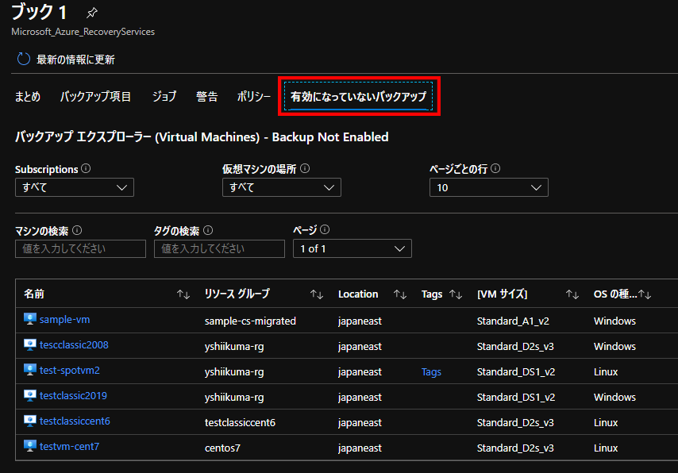Open the ページ dropdown showing 1 of 1
Image resolution: width=678 pixels, height=473 pixels.
point(352,248)
